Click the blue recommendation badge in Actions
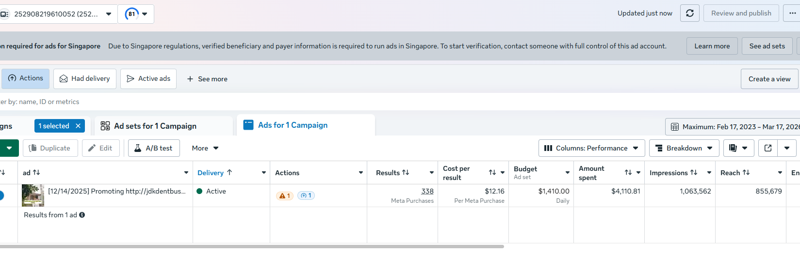 click(306, 195)
